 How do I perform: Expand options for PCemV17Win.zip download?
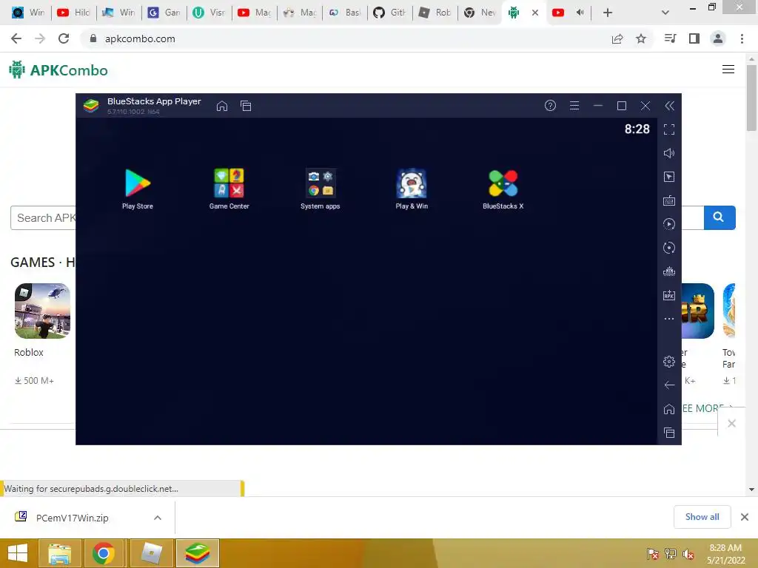click(158, 518)
